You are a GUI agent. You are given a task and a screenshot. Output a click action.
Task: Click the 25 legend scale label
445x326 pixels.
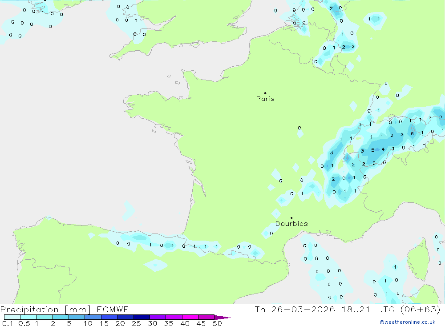137,323
